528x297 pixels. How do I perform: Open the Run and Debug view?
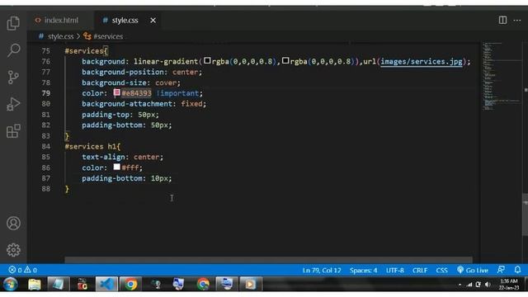click(13, 104)
